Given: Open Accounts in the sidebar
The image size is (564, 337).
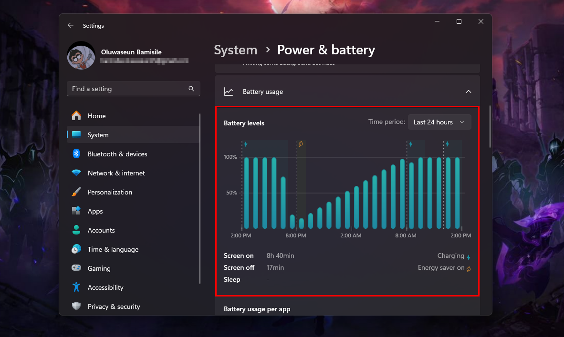Looking at the screenshot, I should click(x=134, y=230).
